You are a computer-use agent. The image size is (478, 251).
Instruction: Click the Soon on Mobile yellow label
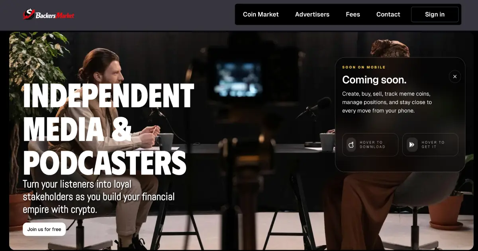point(364,67)
